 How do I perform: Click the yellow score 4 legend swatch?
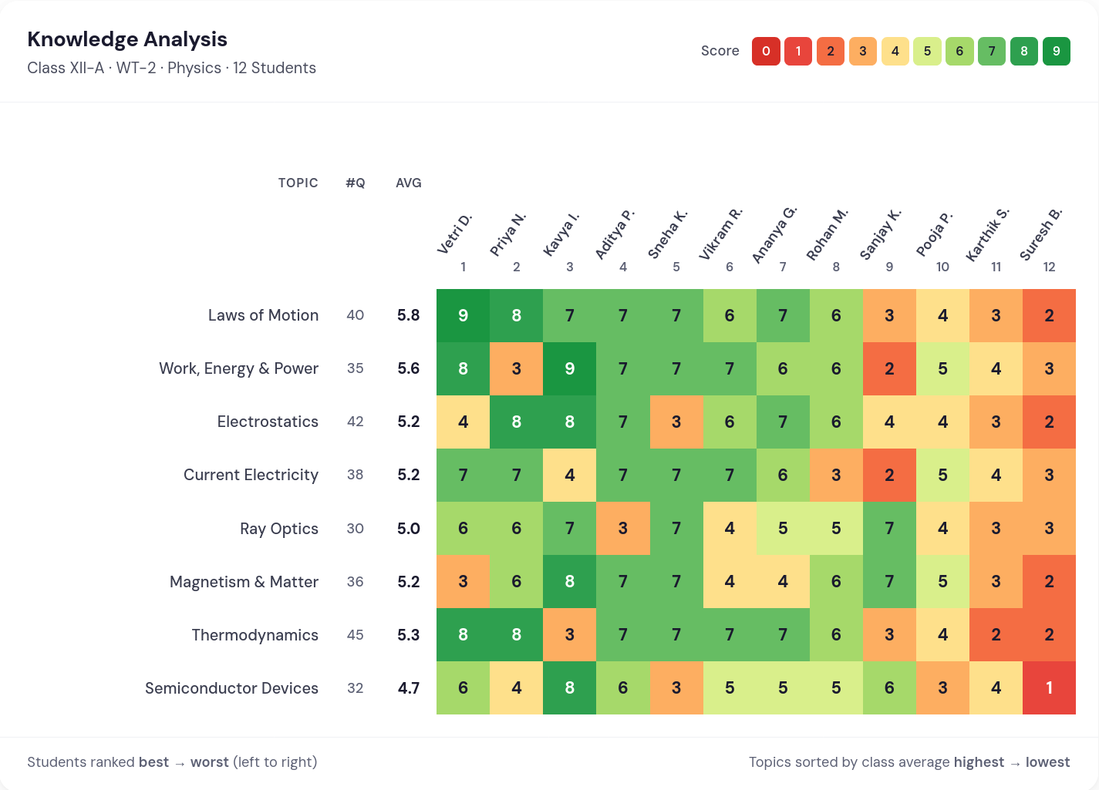pyautogui.click(x=895, y=51)
